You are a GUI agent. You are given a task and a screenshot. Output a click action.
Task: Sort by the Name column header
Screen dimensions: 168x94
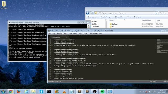(x=111, y=21)
